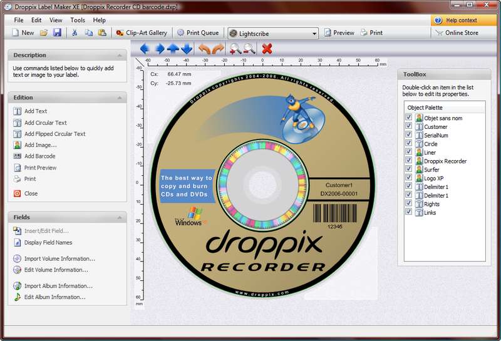This screenshot has height=341, width=501.
Task: Collapse the Edition panel
Action: pyautogui.click(x=120, y=98)
